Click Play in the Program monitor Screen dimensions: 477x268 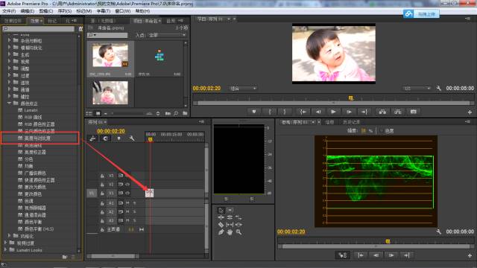[333, 112]
